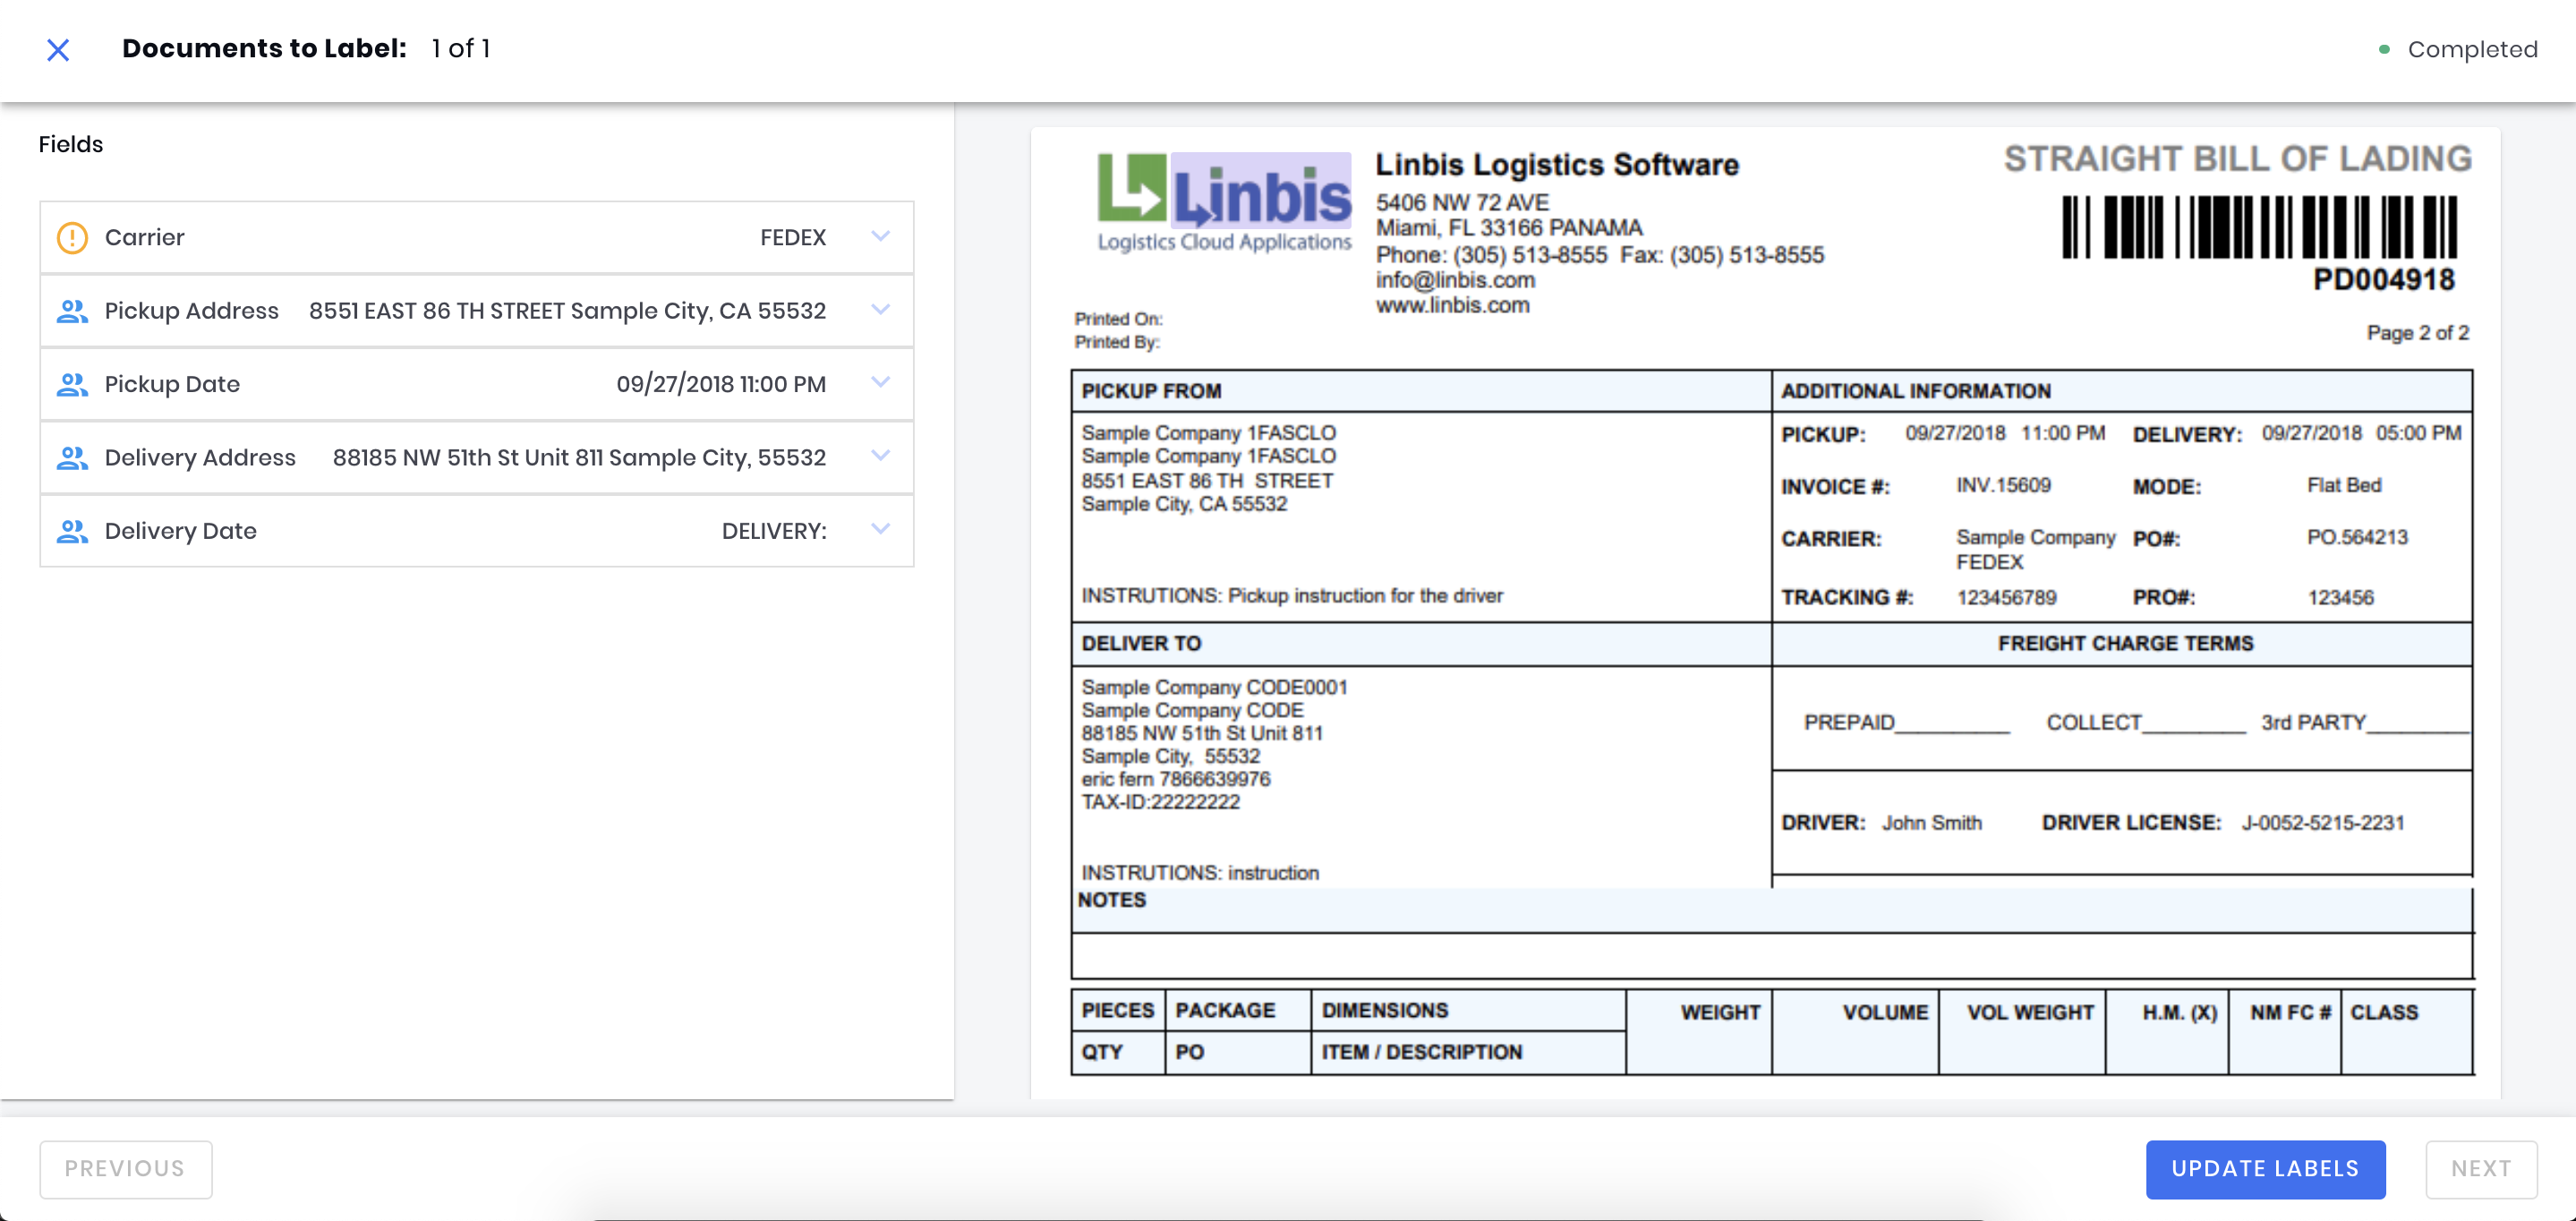Open the Delivery Address chevron
The height and width of the screenshot is (1221, 2576).
click(880, 455)
